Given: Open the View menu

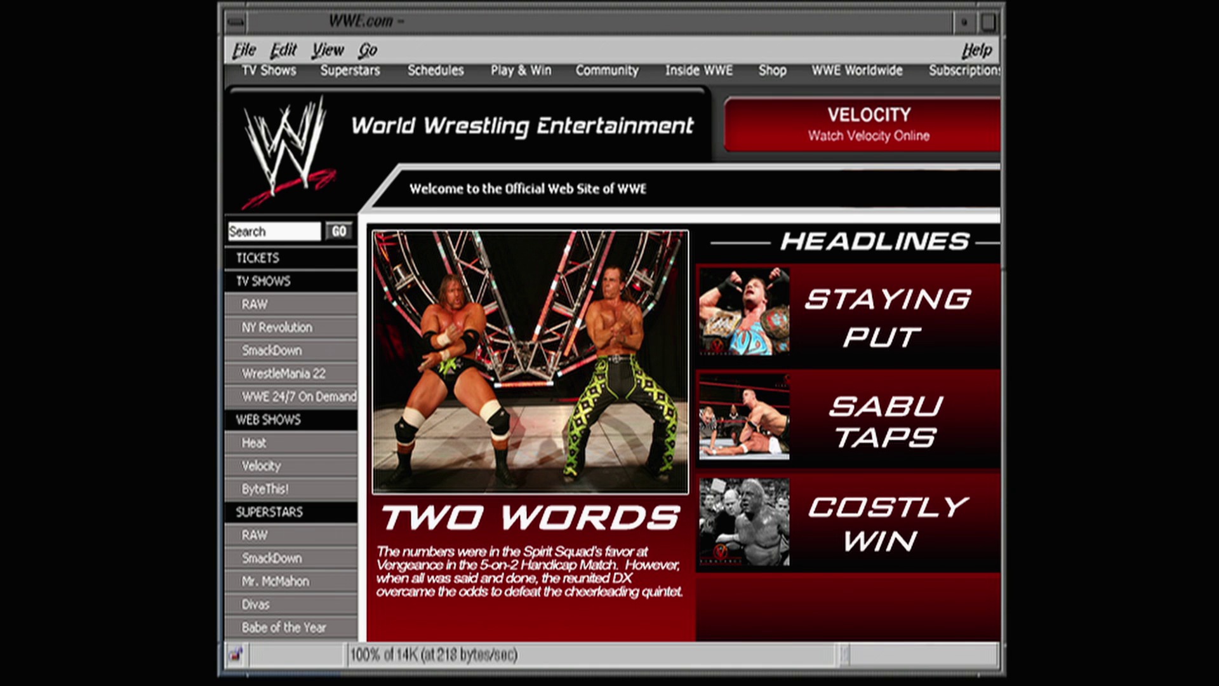Looking at the screenshot, I should click(328, 50).
